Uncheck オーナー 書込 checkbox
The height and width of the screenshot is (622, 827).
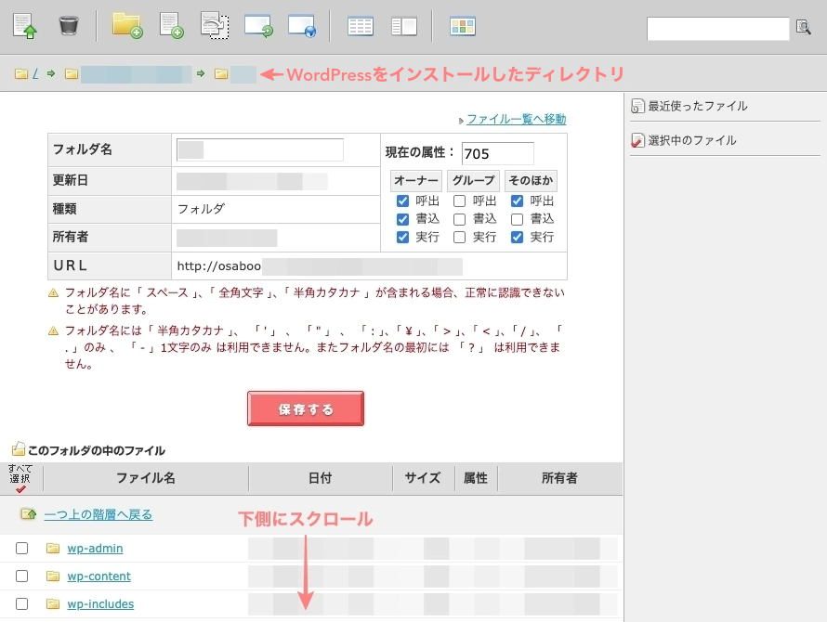402,219
